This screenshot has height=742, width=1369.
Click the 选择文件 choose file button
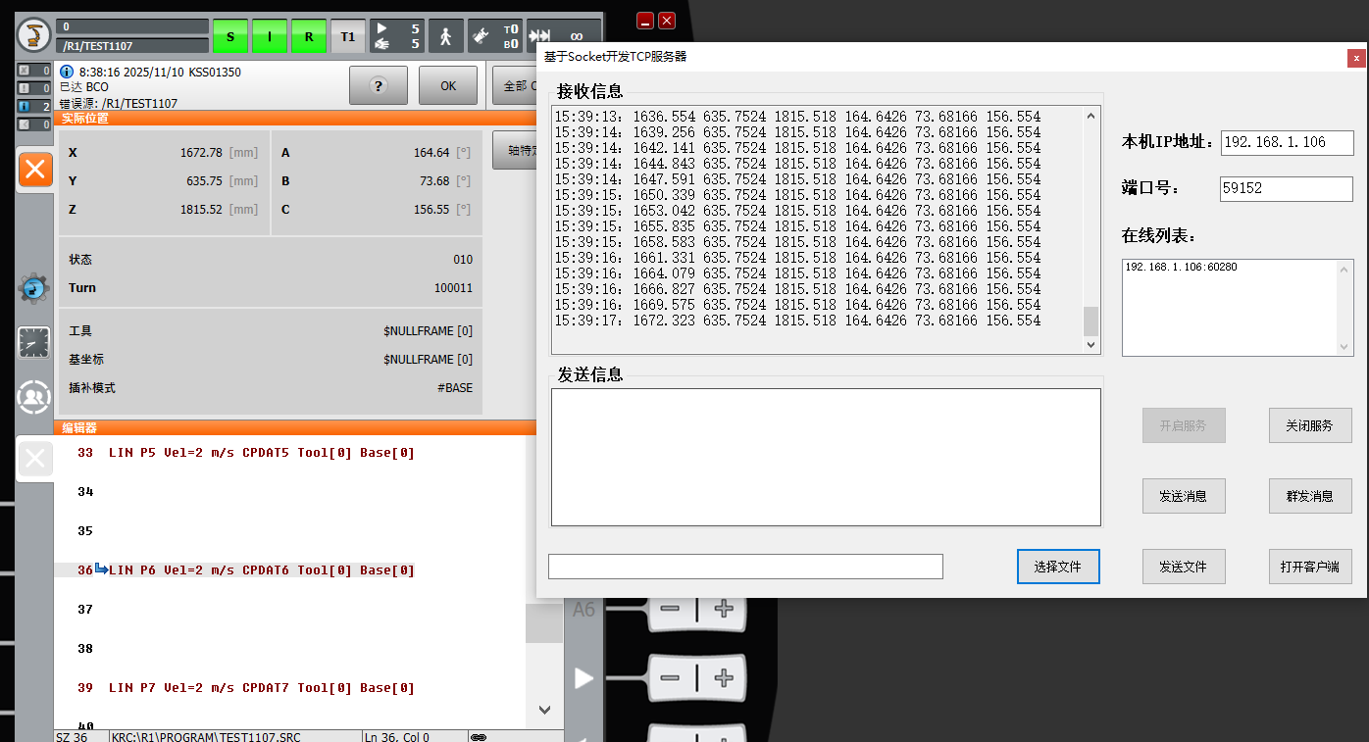coord(1058,567)
